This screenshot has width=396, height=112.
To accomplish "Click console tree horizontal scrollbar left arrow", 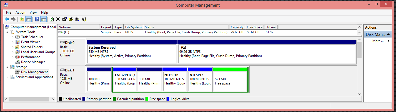I will (x=6, y=99).
